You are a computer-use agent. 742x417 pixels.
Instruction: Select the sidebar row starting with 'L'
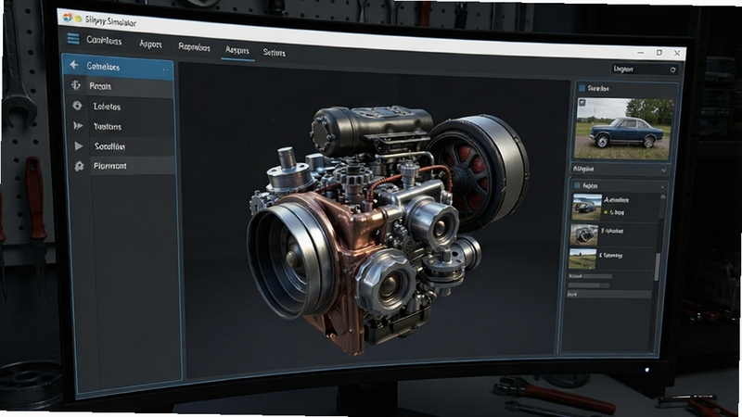click(x=121, y=107)
